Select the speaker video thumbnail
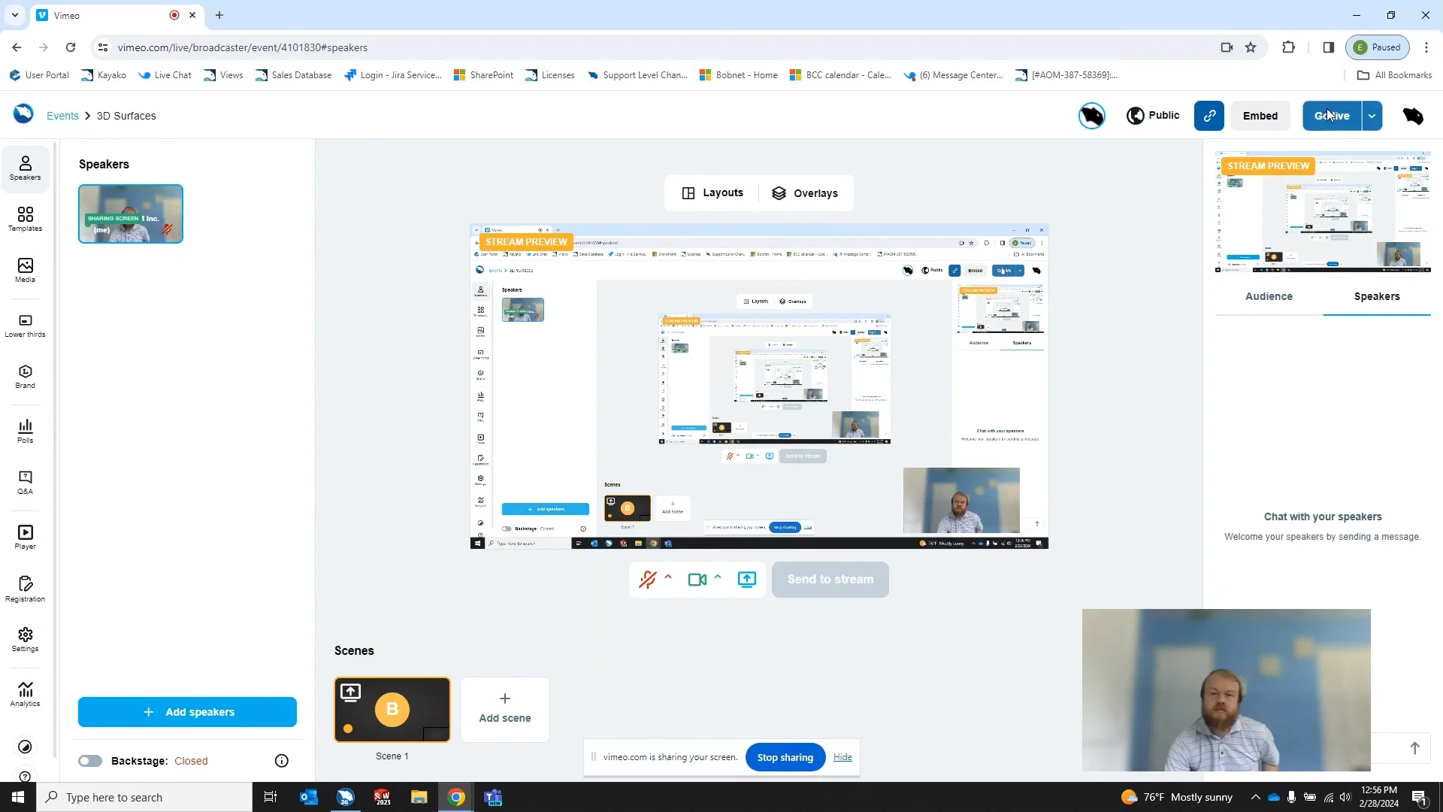This screenshot has height=812, width=1443. click(131, 214)
